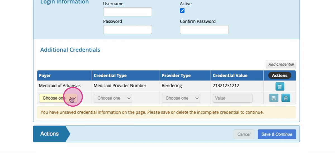Select the 21321231212 value cell

237,86
